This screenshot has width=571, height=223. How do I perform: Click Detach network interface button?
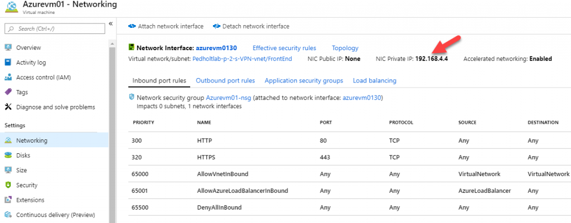pos(251,26)
